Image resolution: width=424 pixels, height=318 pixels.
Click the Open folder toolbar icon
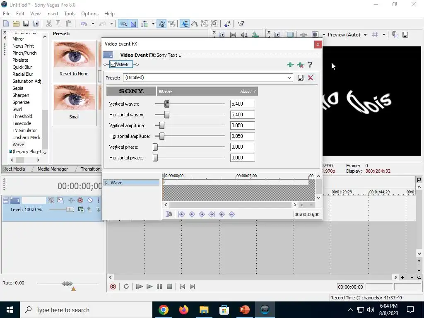[16, 24]
